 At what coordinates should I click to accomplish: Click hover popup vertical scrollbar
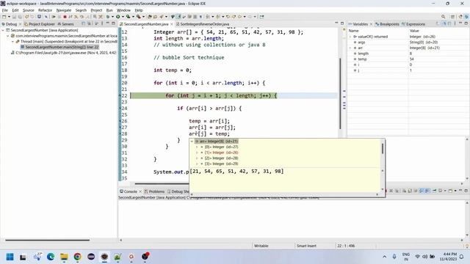click(383, 148)
